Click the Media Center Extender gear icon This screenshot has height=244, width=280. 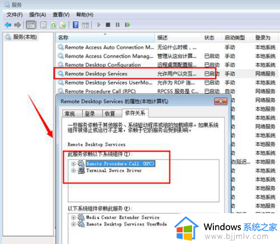tap(81, 218)
